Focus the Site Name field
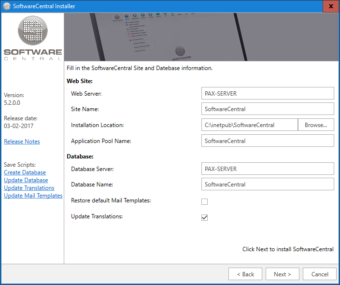 267,109
